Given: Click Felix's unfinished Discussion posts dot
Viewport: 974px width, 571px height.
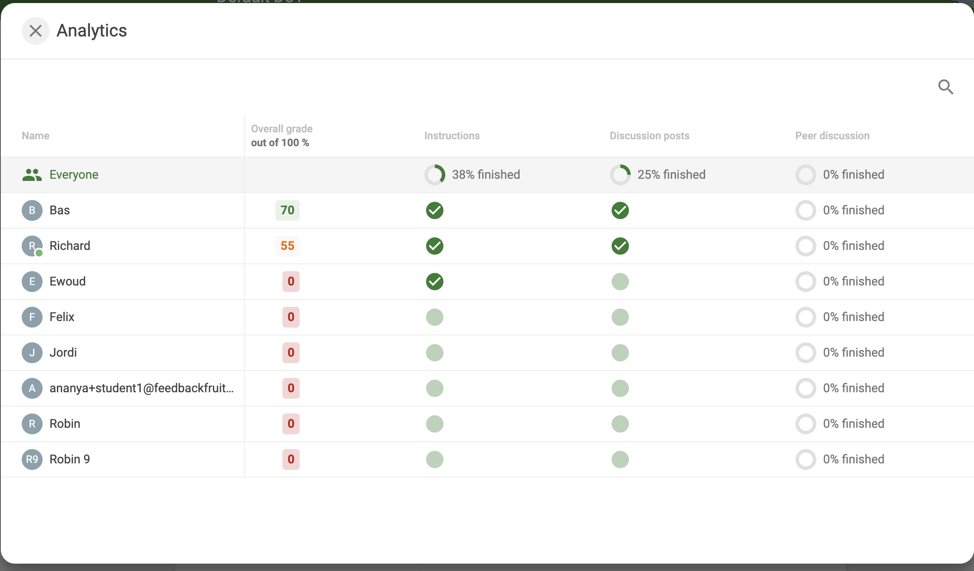Looking at the screenshot, I should coord(620,317).
